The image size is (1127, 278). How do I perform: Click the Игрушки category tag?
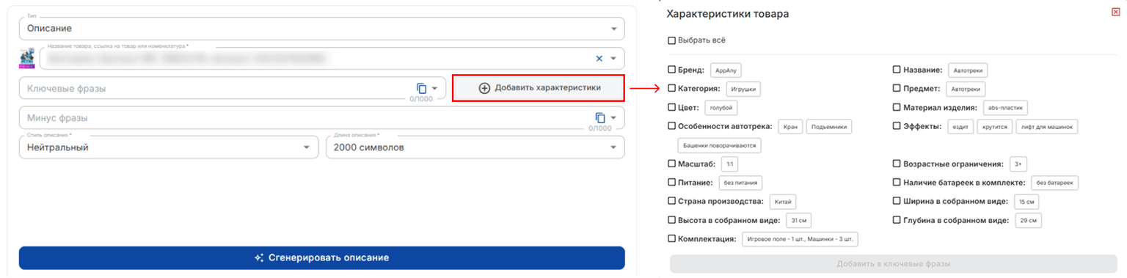(x=743, y=89)
